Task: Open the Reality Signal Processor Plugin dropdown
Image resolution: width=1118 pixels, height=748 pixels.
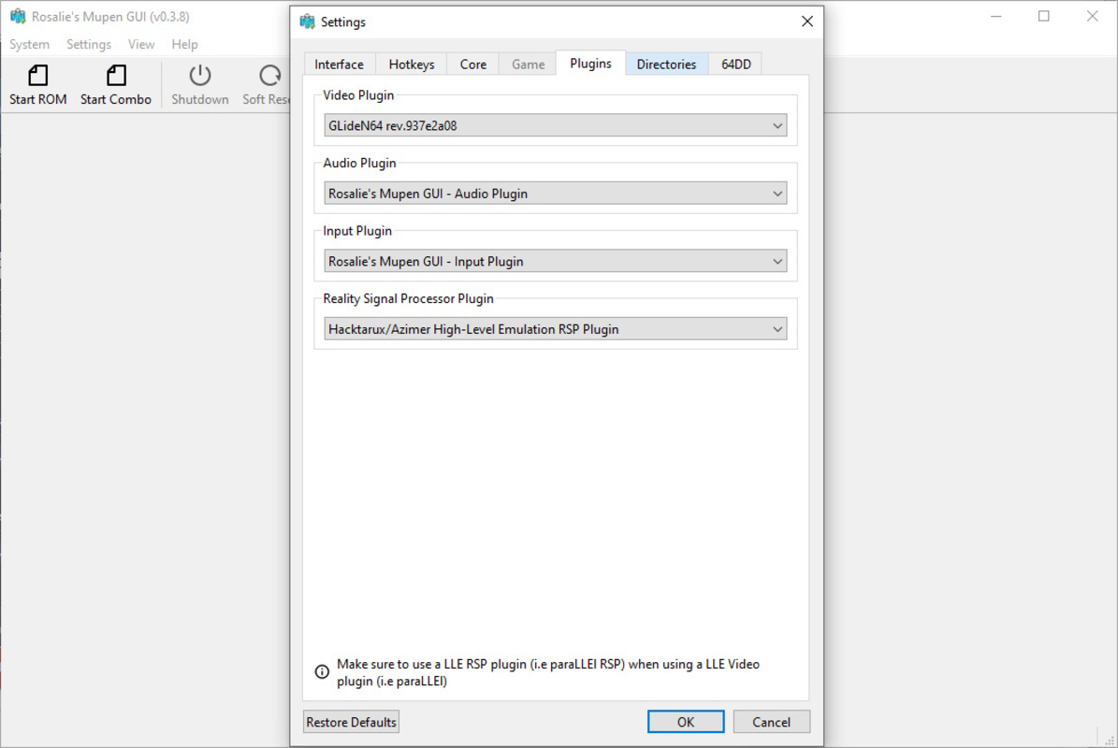Action: [x=556, y=328]
